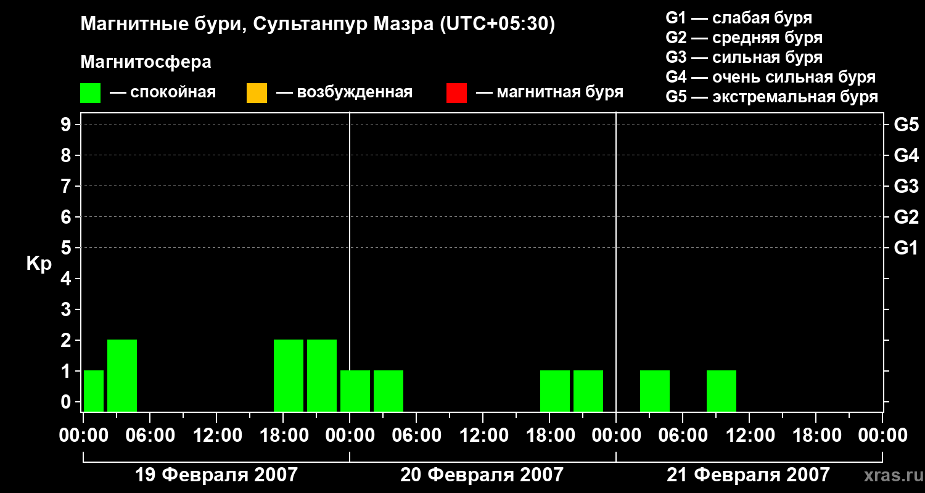Select the line G4 — очень сильная буря
Image resolution: width=925 pixels, height=493 pixels.
click(771, 77)
